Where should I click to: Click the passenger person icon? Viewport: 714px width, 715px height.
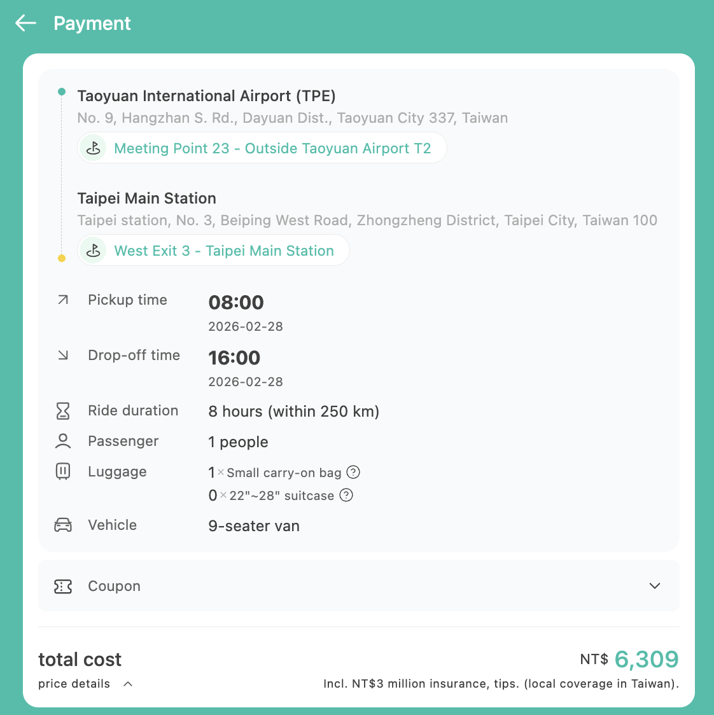(63, 441)
